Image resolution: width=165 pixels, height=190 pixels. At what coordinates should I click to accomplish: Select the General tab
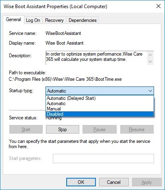pos(13,19)
